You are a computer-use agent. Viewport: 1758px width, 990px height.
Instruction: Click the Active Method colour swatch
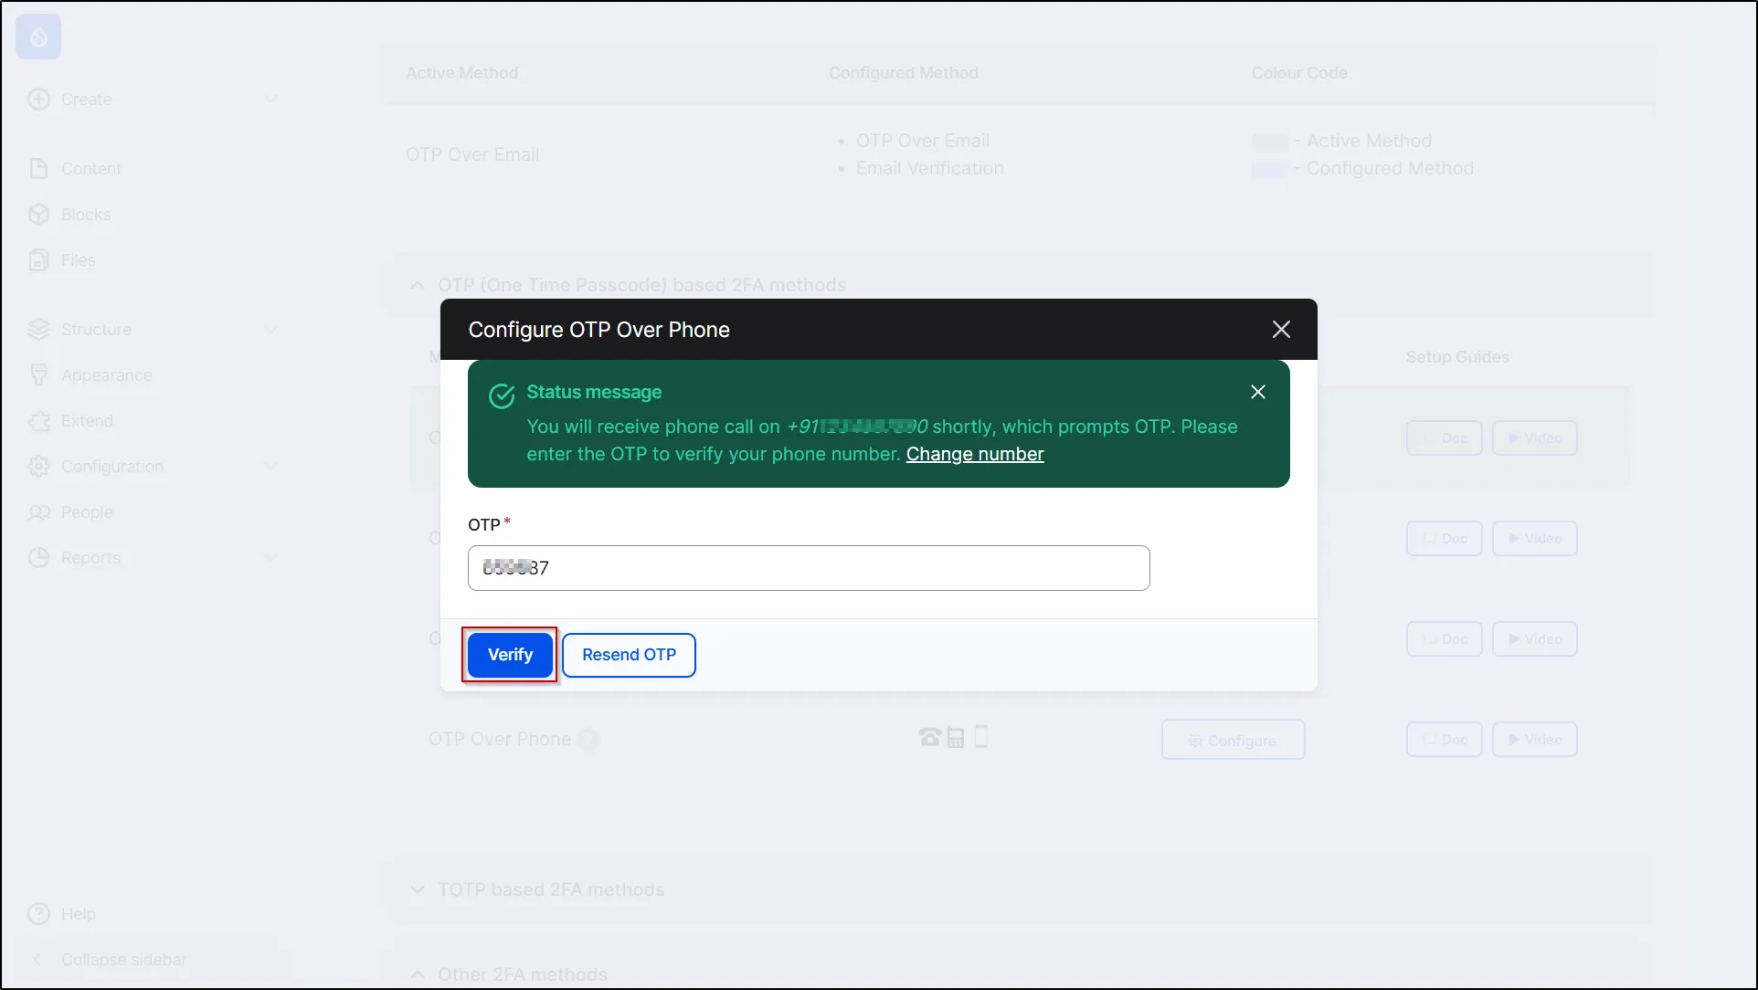tap(1269, 142)
